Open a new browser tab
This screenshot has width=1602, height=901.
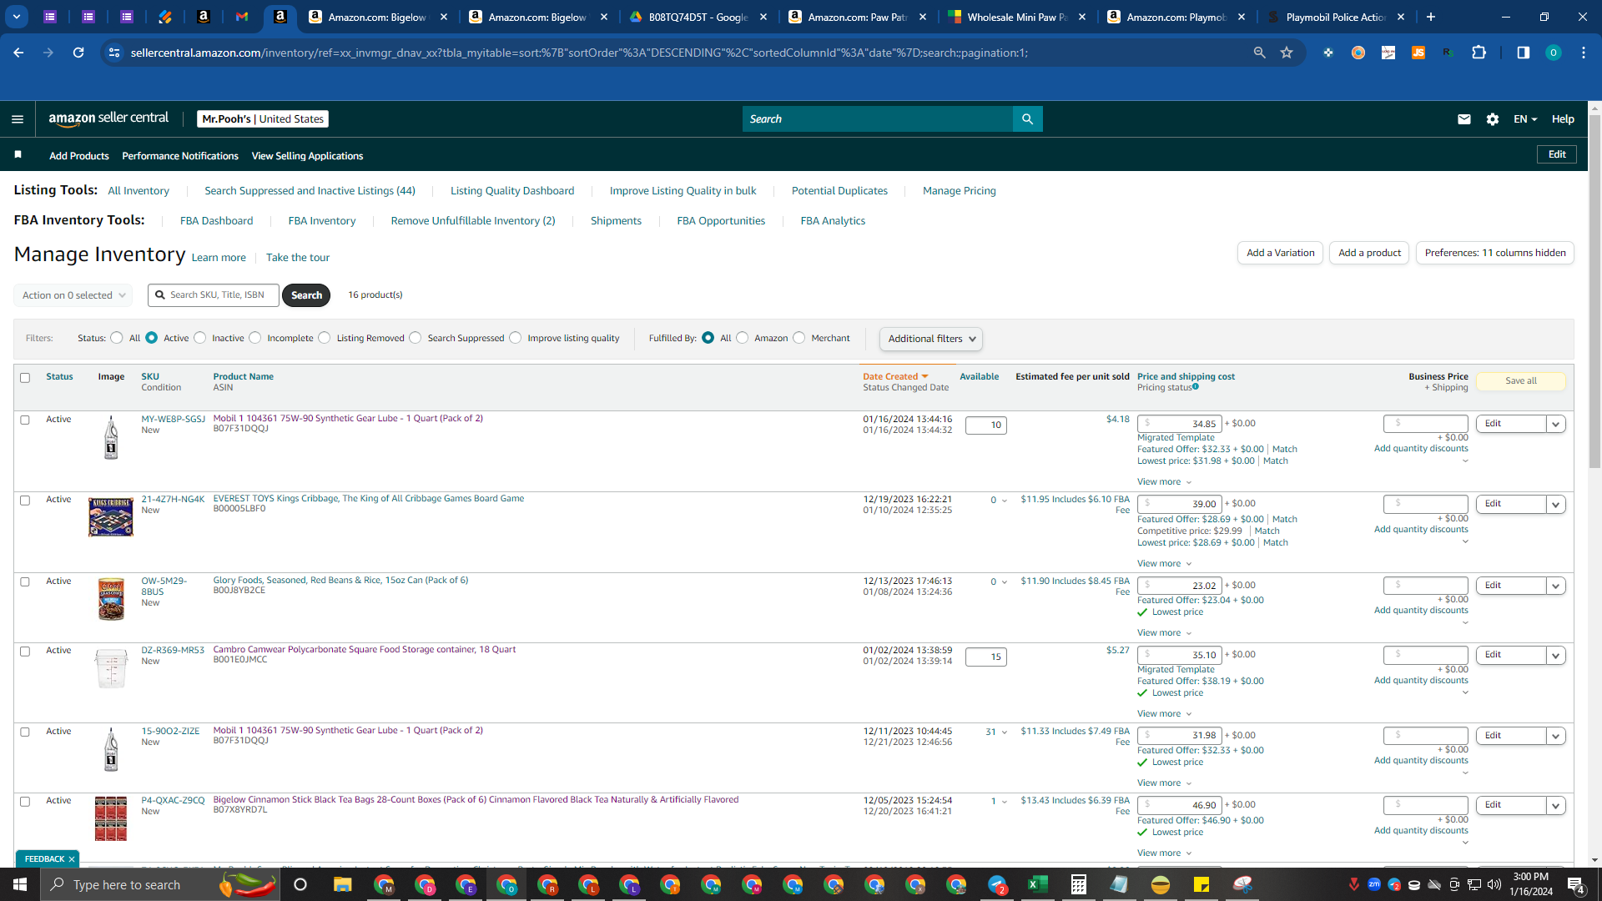click(1431, 17)
